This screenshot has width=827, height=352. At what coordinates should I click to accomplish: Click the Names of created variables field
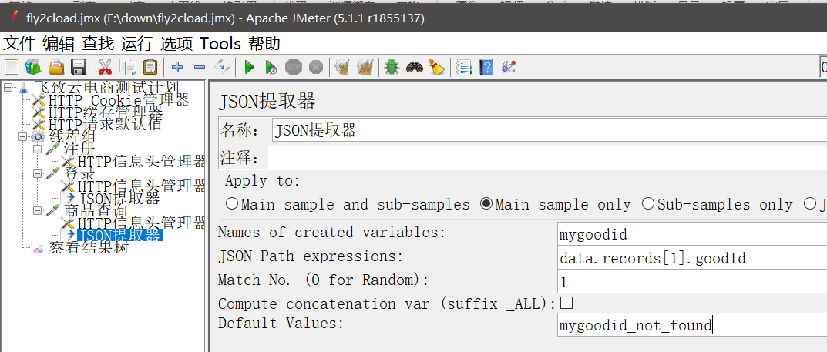(x=692, y=234)
